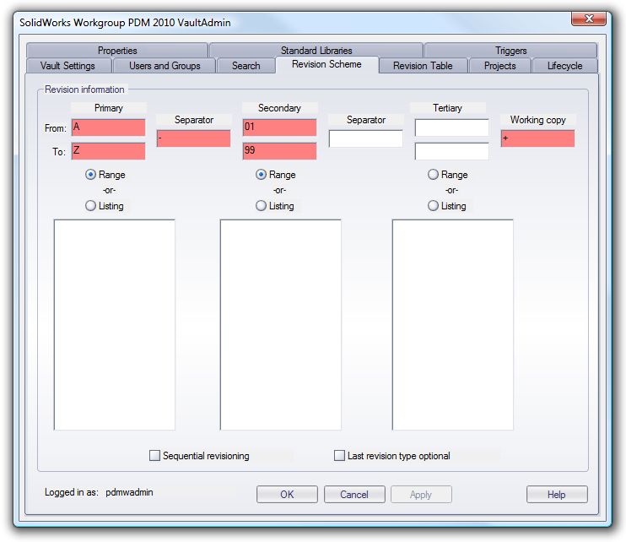Select the Revision Scheme tab
The image size is (626, 542).
click(326, 64)
